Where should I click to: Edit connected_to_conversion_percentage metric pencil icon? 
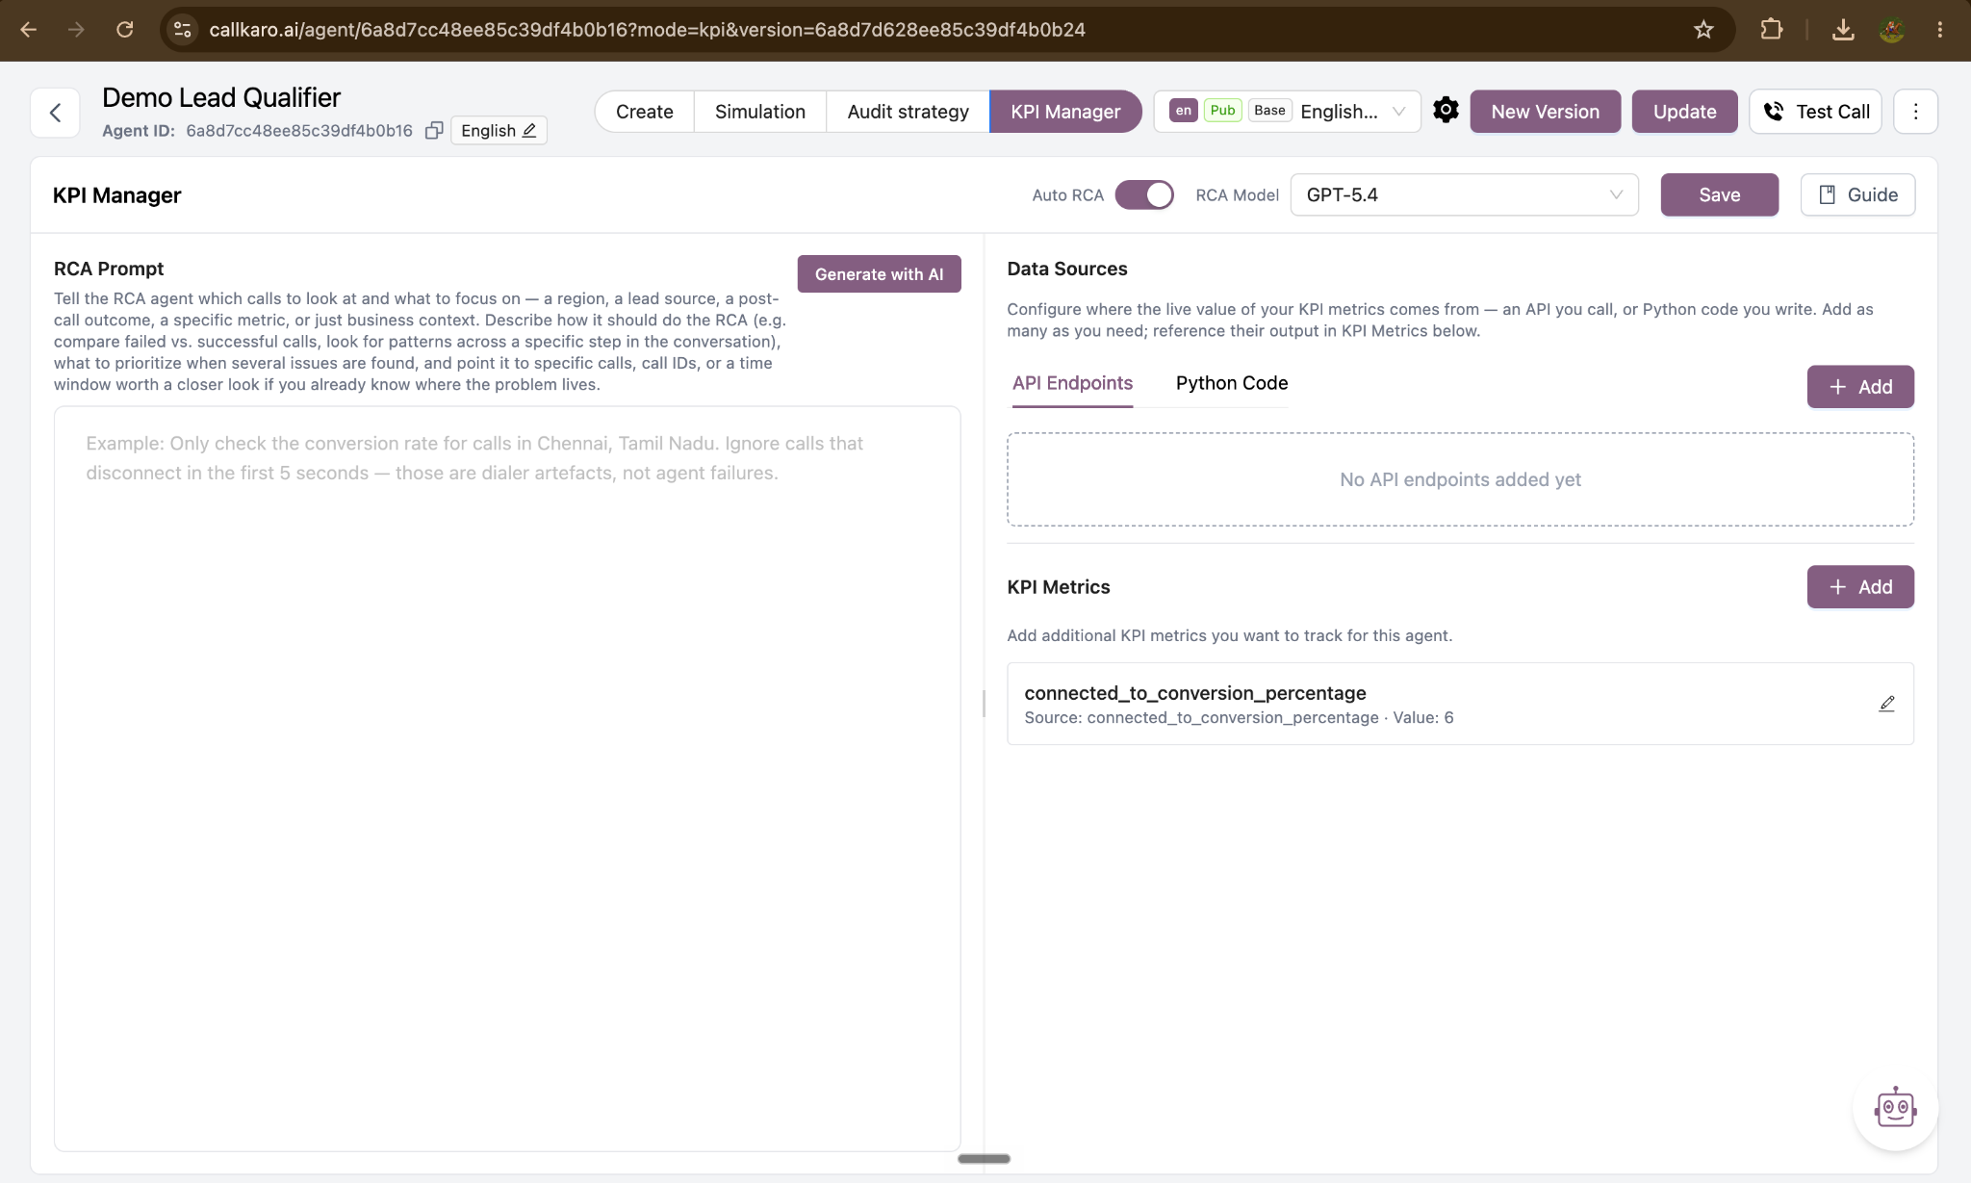1886,704
